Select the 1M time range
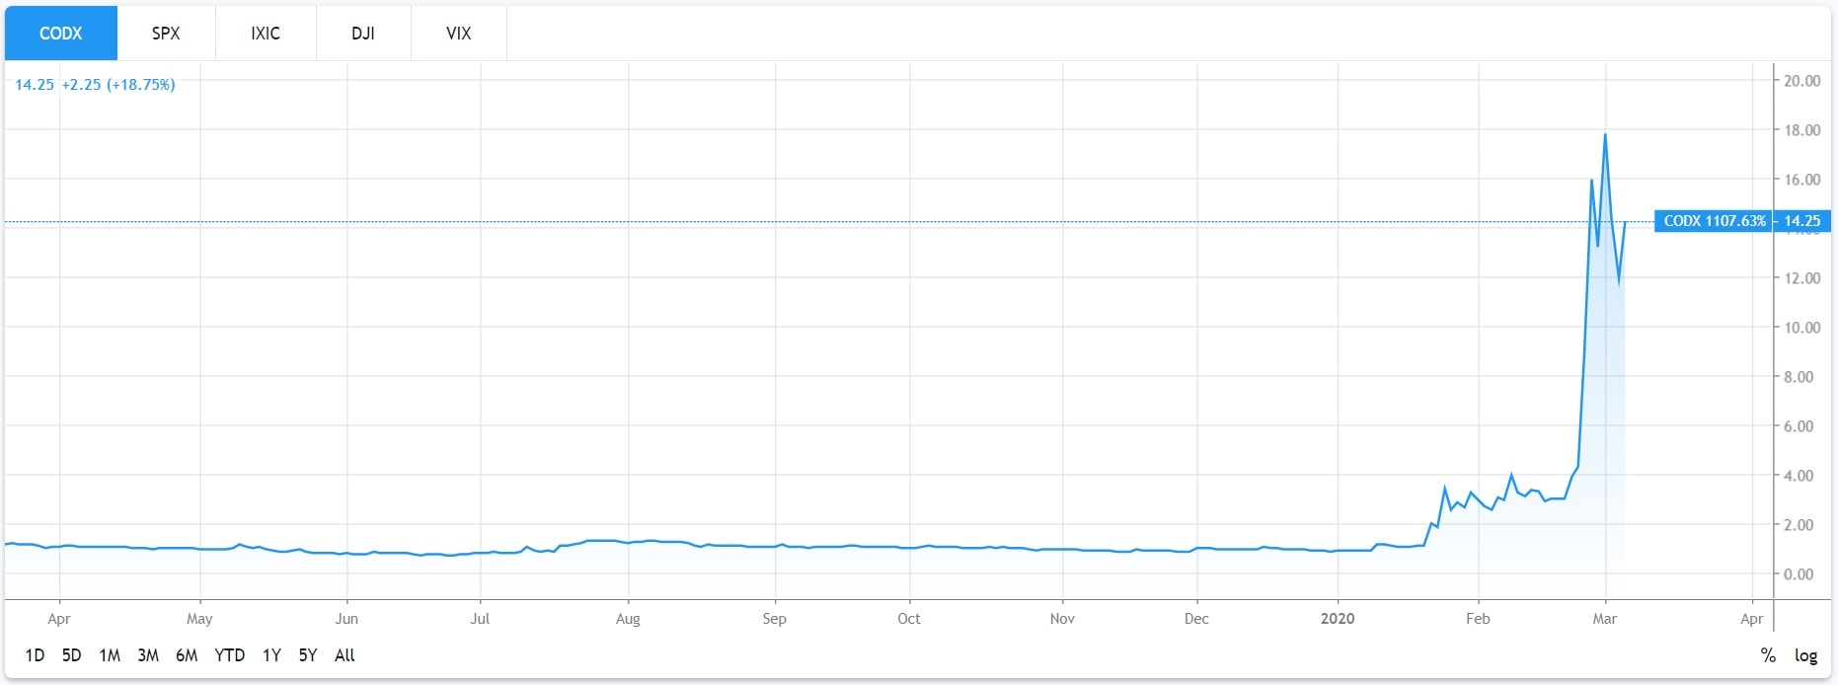The height and width of the screenshot is (685, 1838). [110, 655]
